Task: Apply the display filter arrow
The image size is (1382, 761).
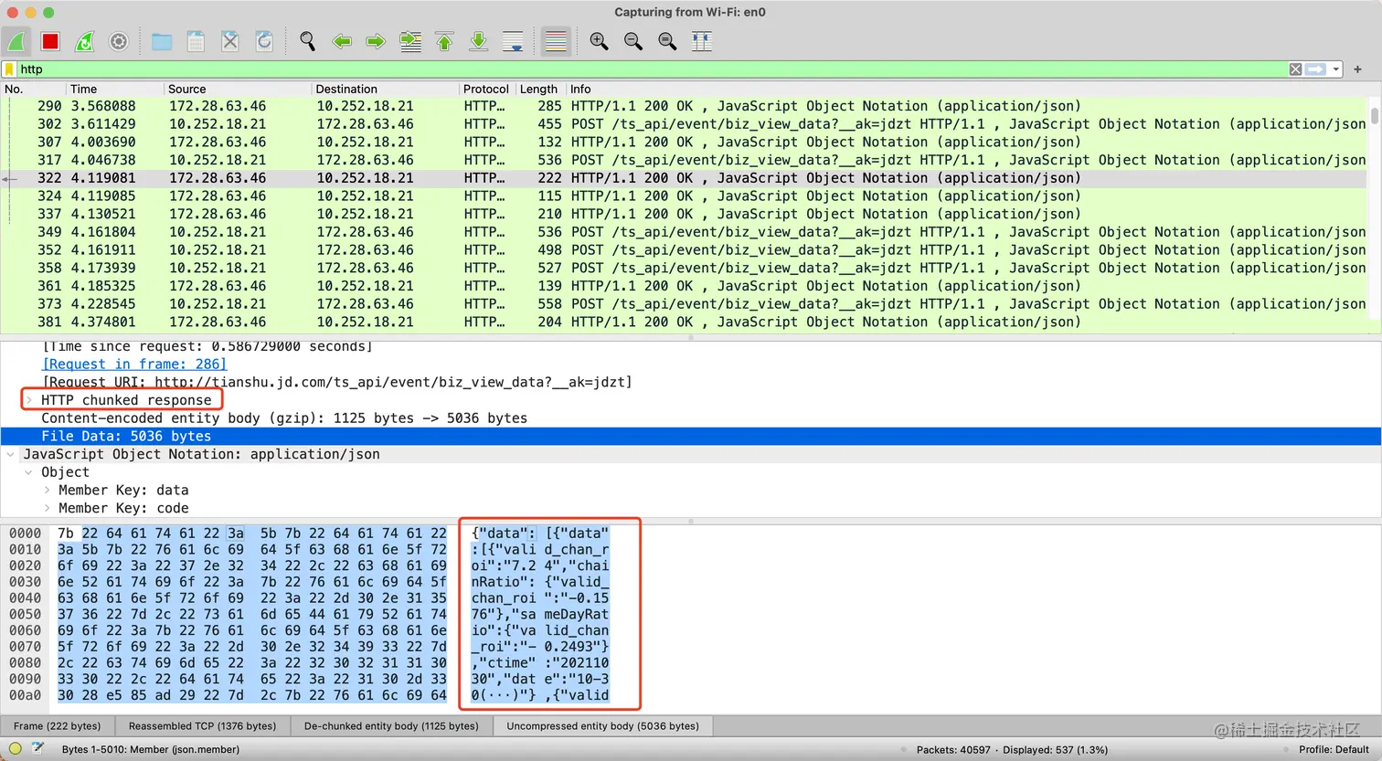Action: click(1315, 69)
